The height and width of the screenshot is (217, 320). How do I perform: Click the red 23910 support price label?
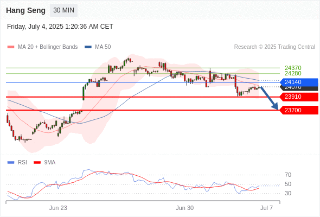click(299, 97)
